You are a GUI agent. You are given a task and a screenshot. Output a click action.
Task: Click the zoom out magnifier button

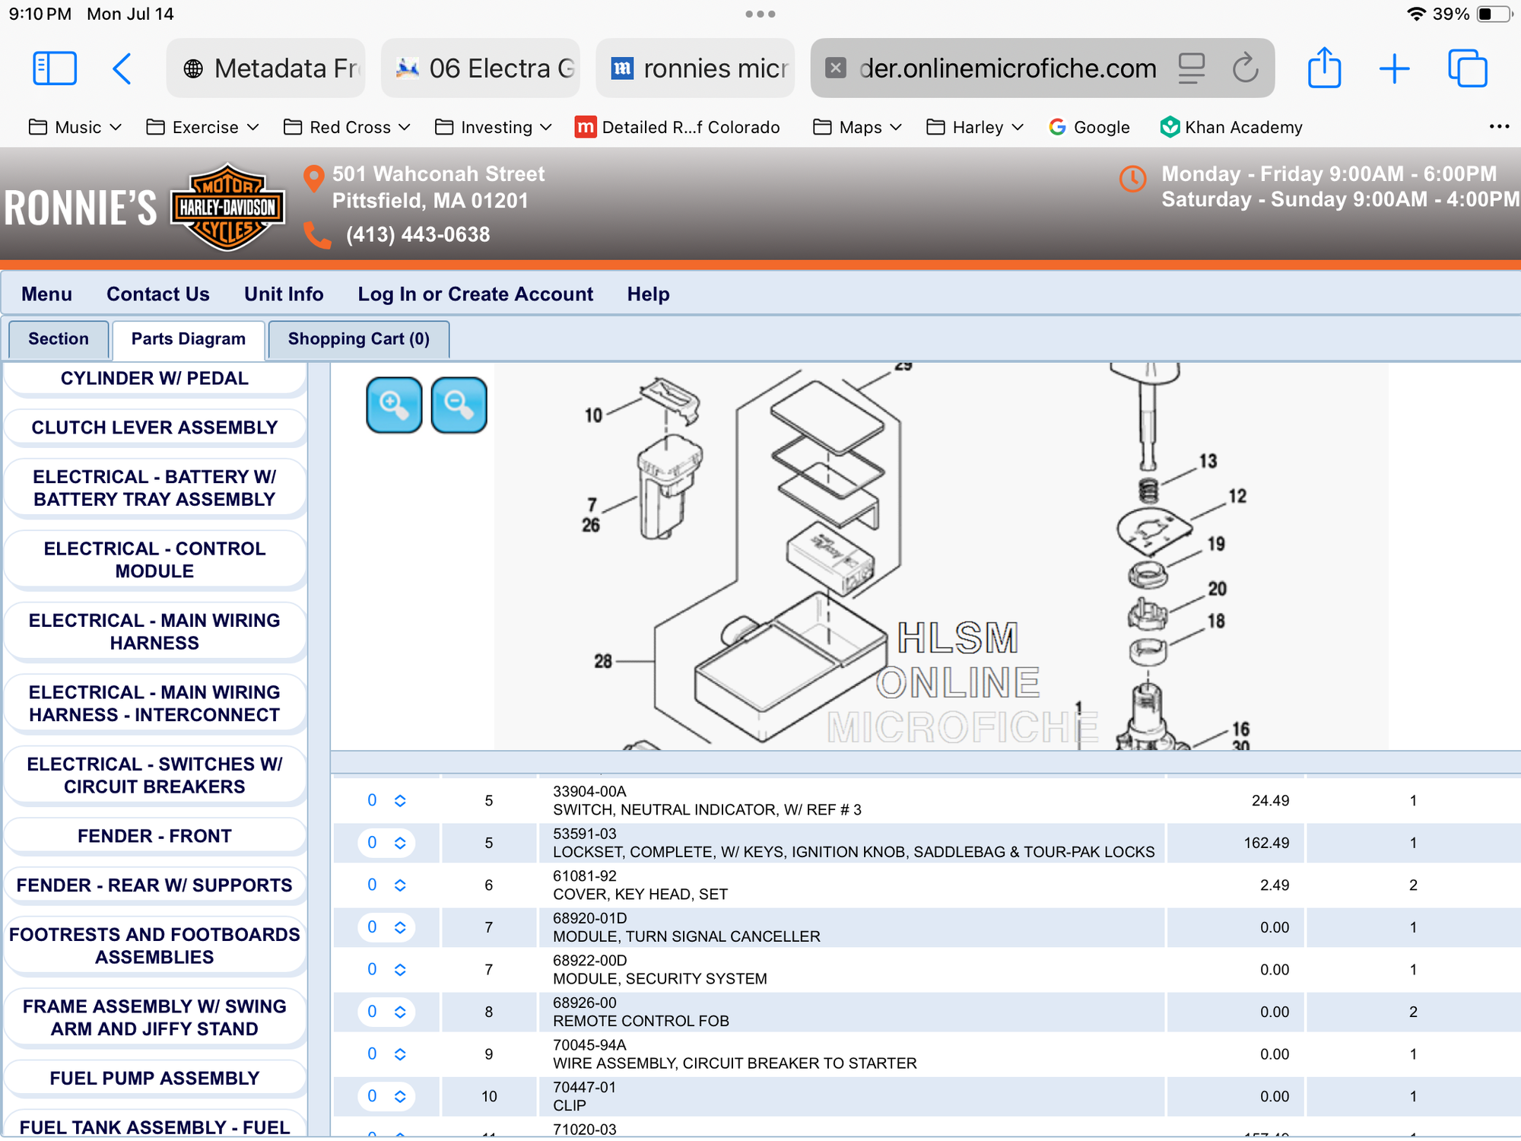[x=459, y=405]
